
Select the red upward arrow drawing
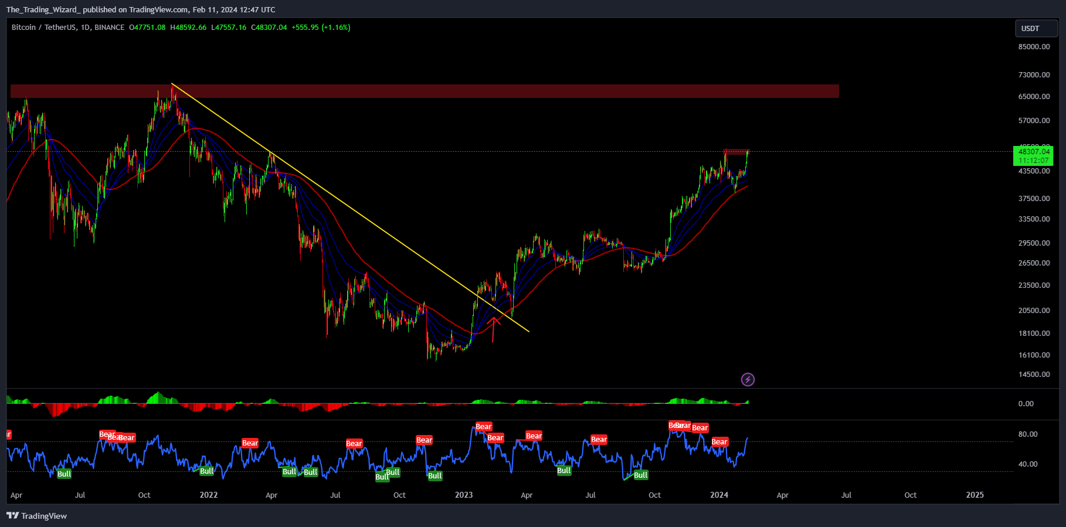(494, 329)
